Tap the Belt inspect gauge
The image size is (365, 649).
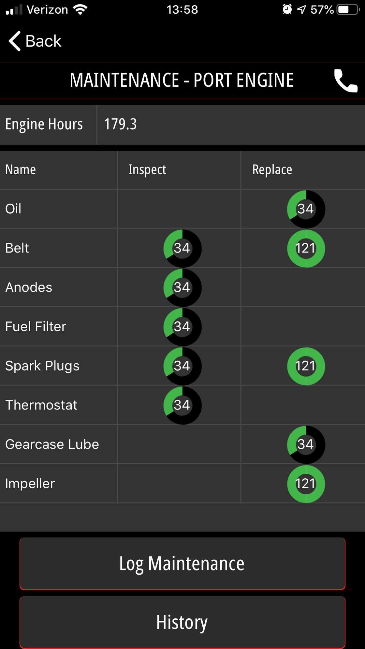pos(182,248)
